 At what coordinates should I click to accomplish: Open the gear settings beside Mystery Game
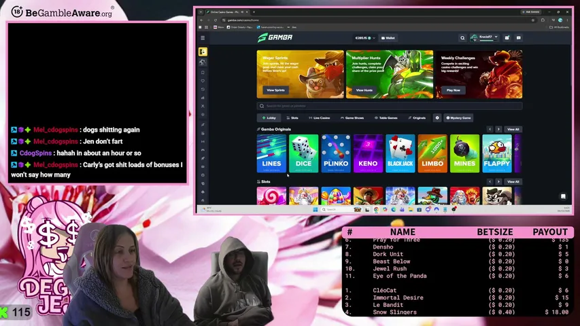pyautogui.click(x=437, y=118)
